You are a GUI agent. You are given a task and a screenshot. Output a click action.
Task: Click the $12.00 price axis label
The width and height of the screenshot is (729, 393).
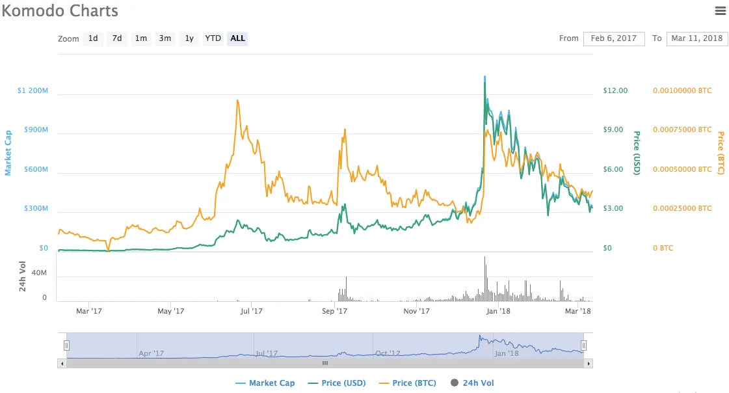point(615,90)
